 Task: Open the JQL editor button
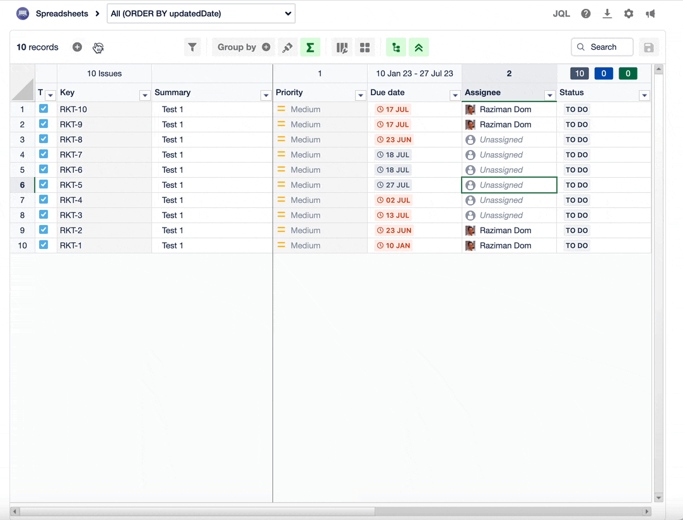pos(561,13)
